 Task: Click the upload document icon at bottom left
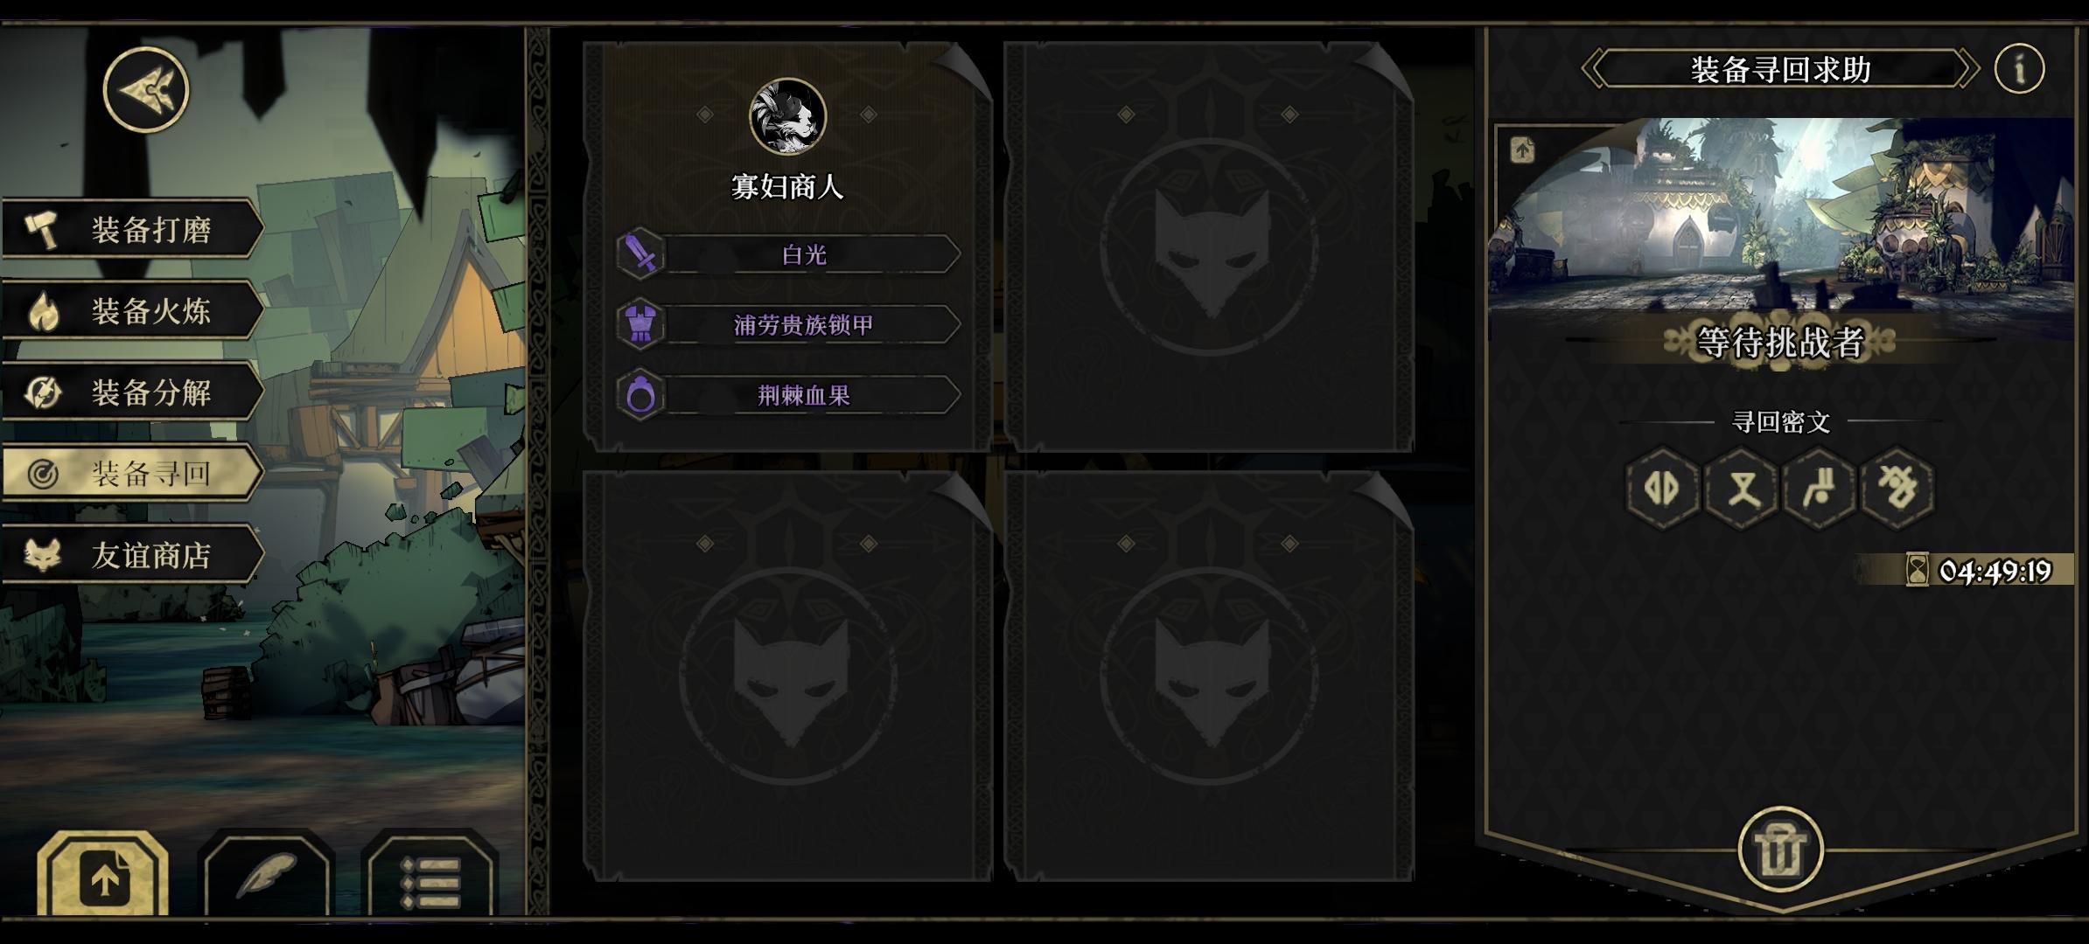[103, 877]
